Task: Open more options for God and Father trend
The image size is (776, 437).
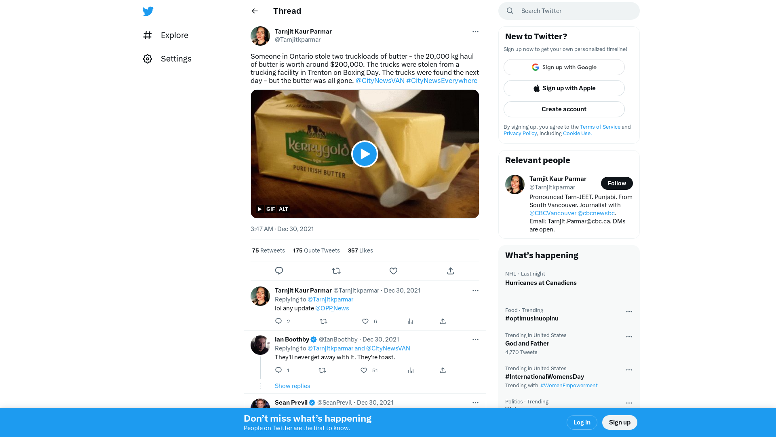Action: (x=629, y=337)
